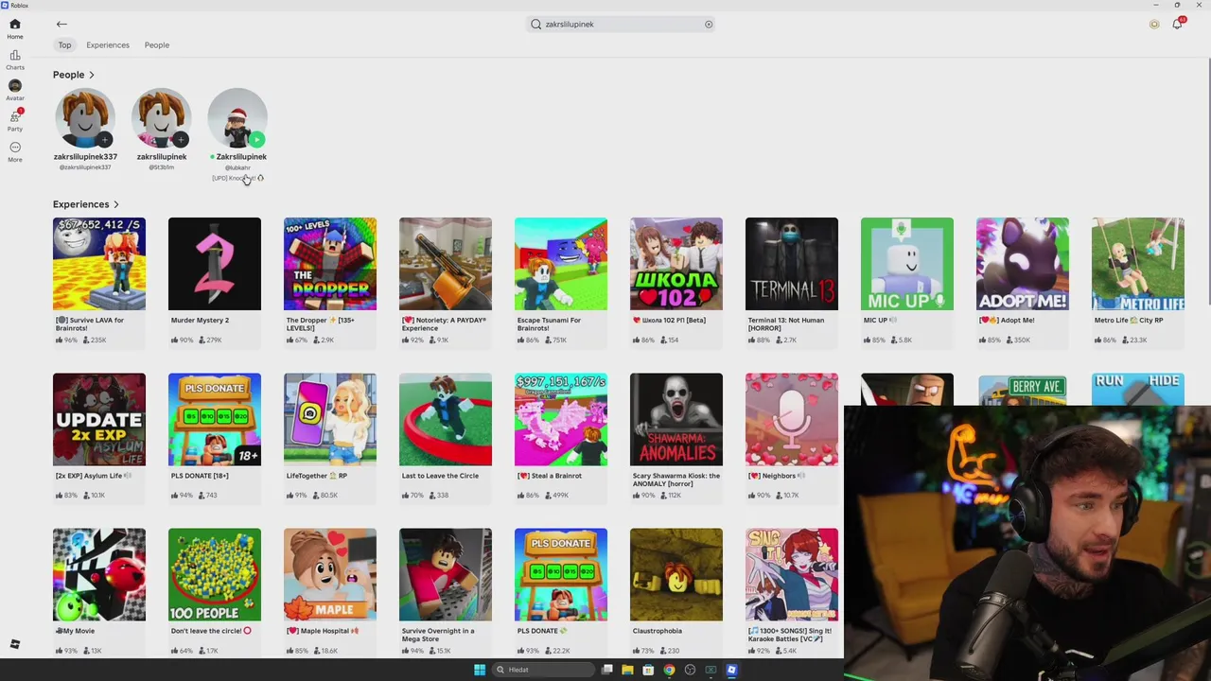Open Google Chrome from the taskbar
This screenshot has height=681, width=1211.
pyautogui.click(x=669, y=670)
